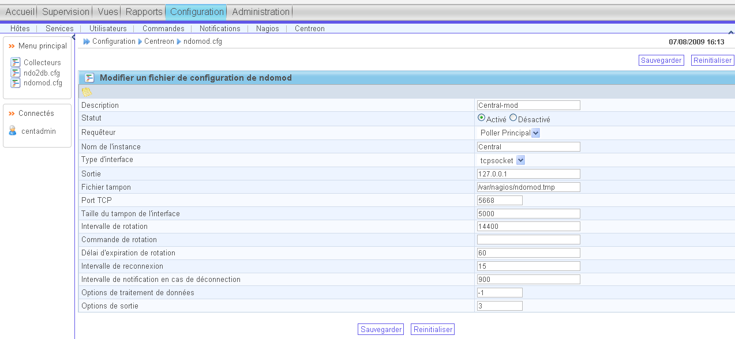Image resolution: width=735 pixels, height=339 pixels.
Task: Open the Nagios submenu item
Action: [268, 28]
